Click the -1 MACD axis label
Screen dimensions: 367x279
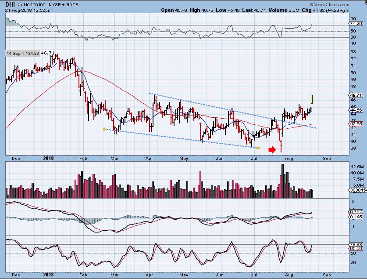[353, 227]
